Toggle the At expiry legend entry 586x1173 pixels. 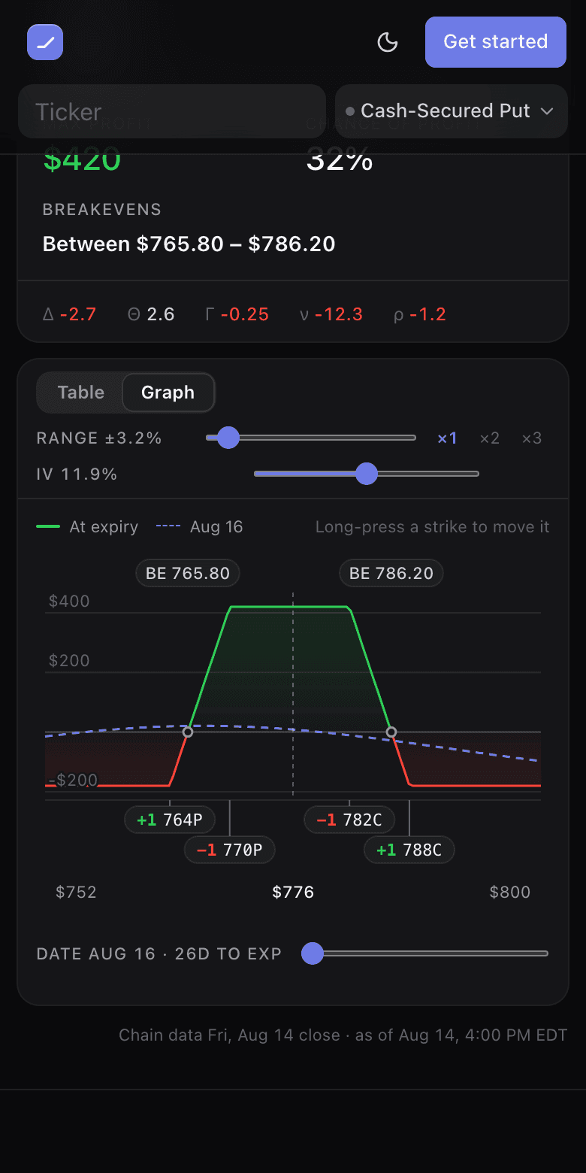coord(87,527)
